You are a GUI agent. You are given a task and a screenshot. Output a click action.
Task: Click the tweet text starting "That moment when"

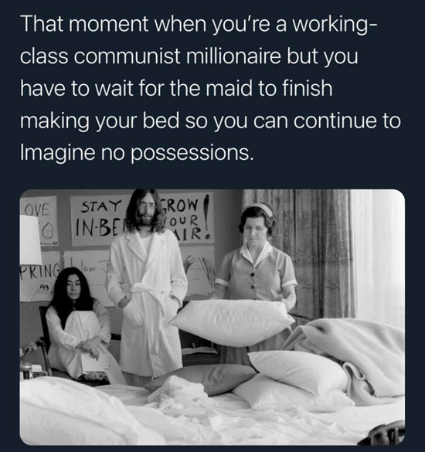210,88
